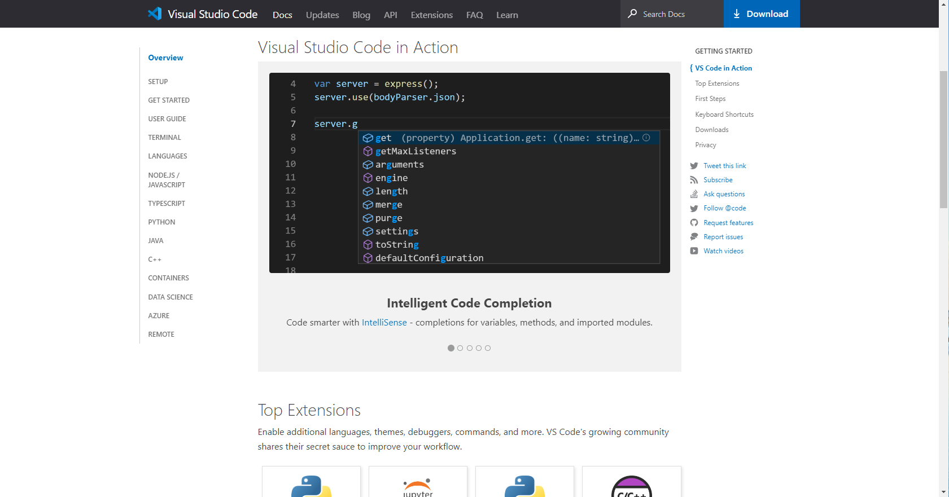The image size is (949, 497).
Task: Expand the JAVA section
Action: [x=156, y=241]
